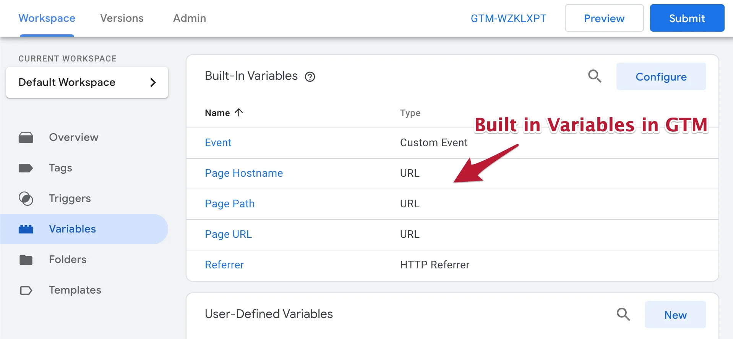Open Templates section in sidebar
Screen dimensions: 733x339
[75, 290]
